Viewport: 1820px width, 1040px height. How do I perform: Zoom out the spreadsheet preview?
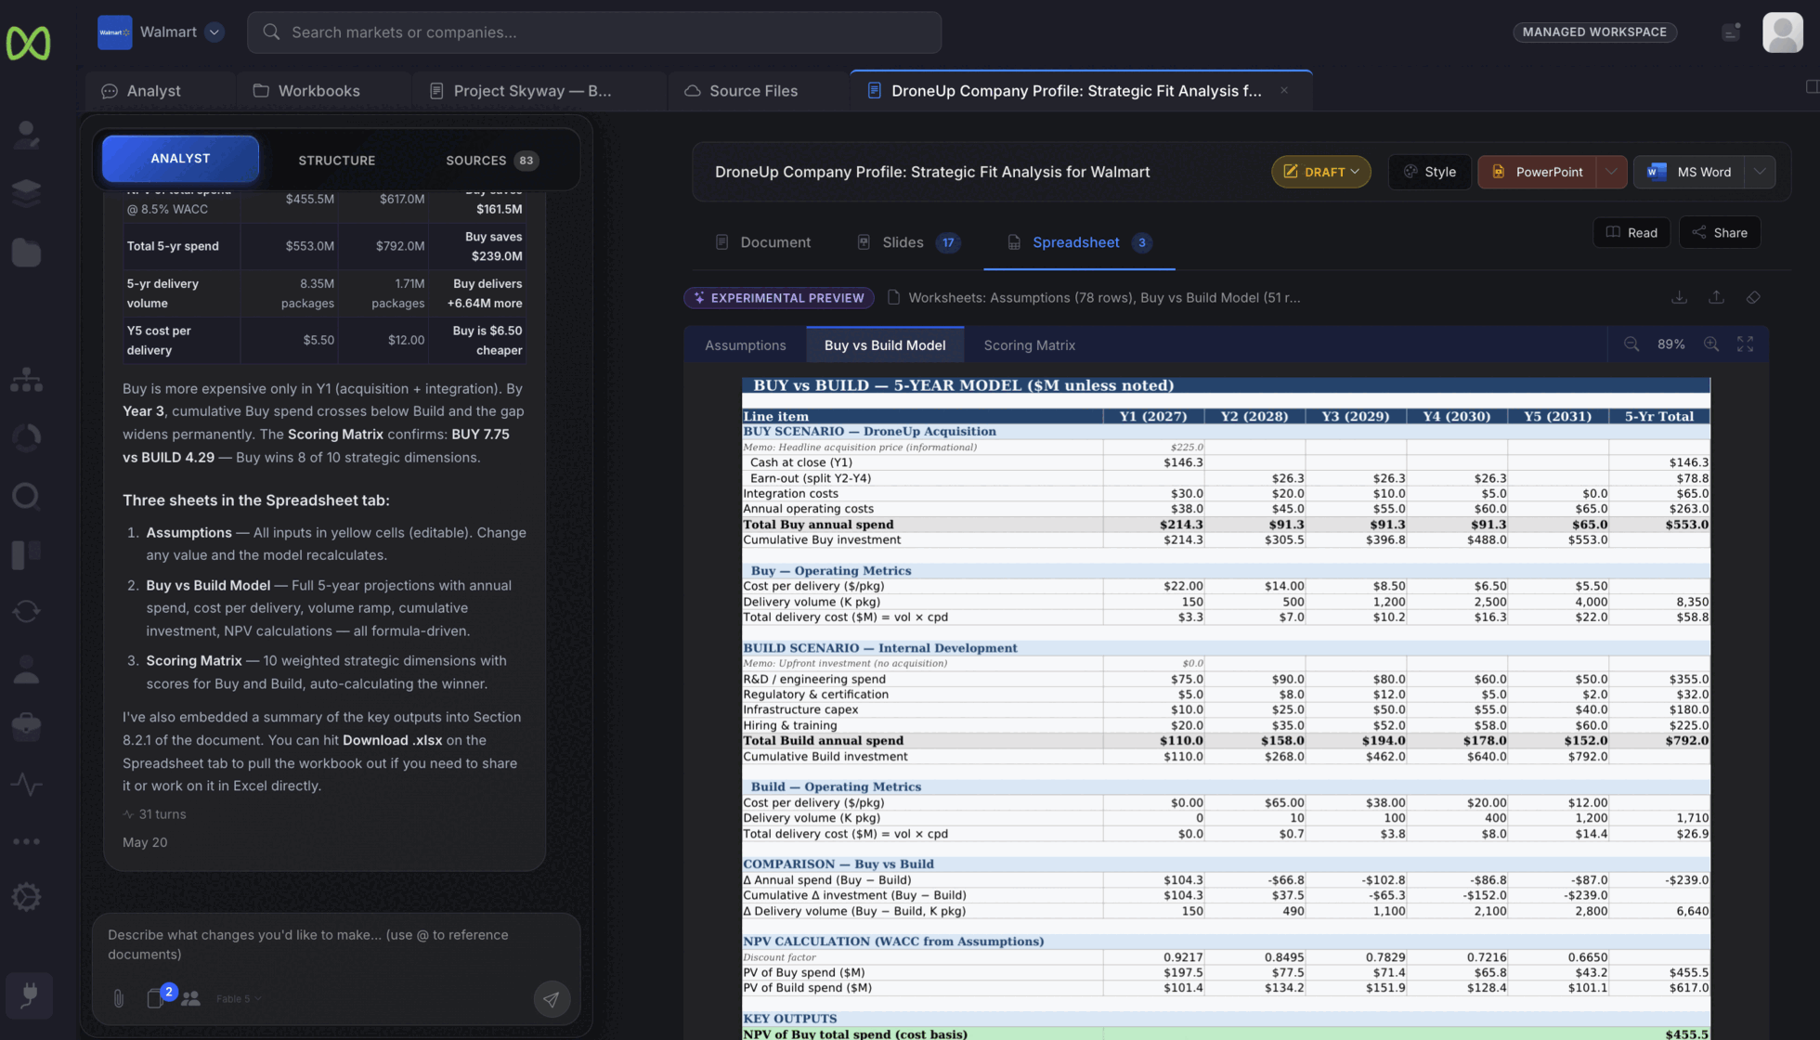click(x=1631, y=344)
